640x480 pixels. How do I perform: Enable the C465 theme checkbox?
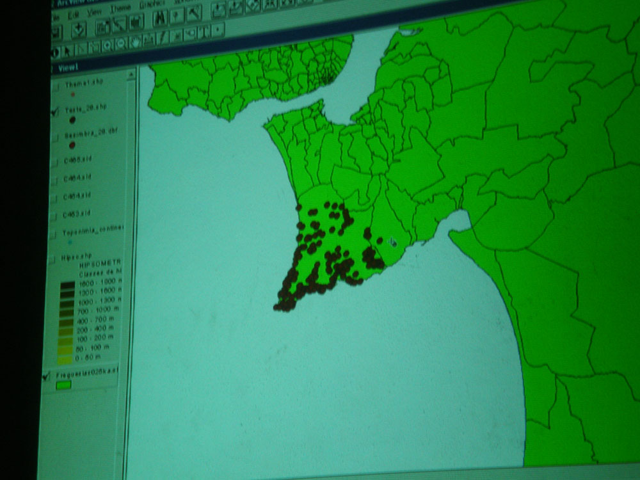54,163
